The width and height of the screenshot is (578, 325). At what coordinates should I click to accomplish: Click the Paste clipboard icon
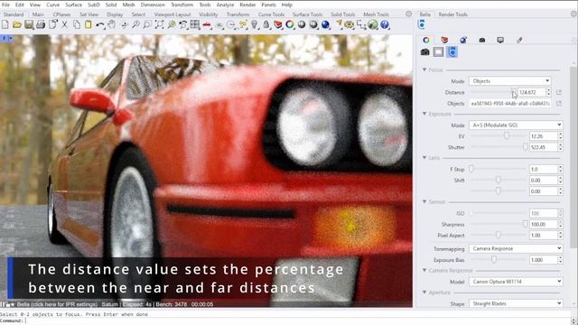point(89,24)
